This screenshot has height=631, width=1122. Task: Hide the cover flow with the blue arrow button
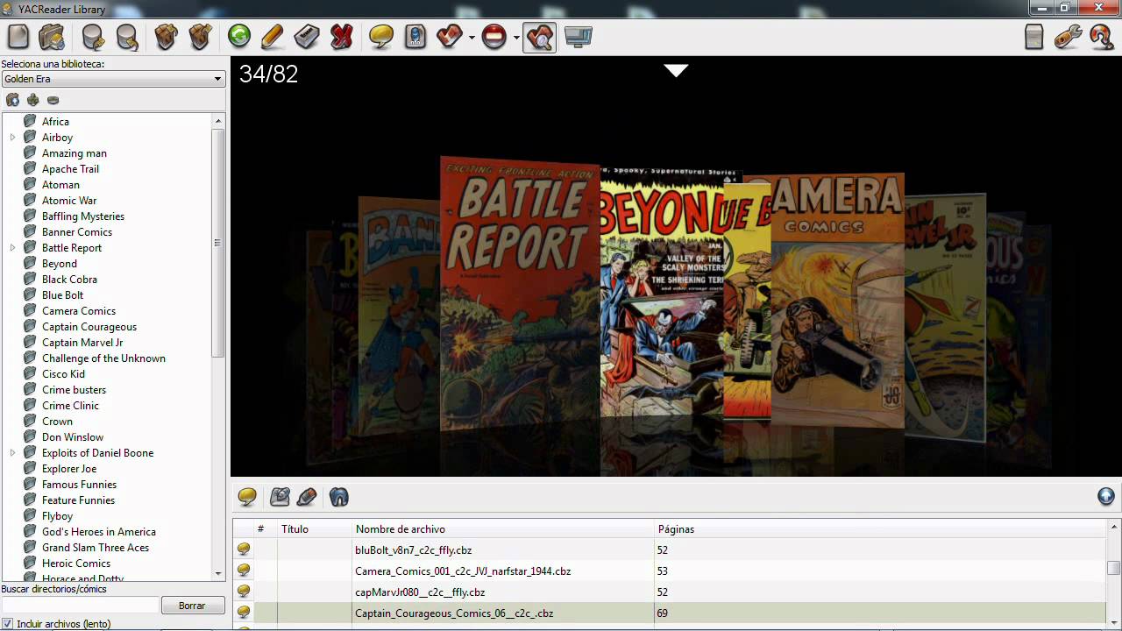pyautogui.click(x=1106, y=496)
